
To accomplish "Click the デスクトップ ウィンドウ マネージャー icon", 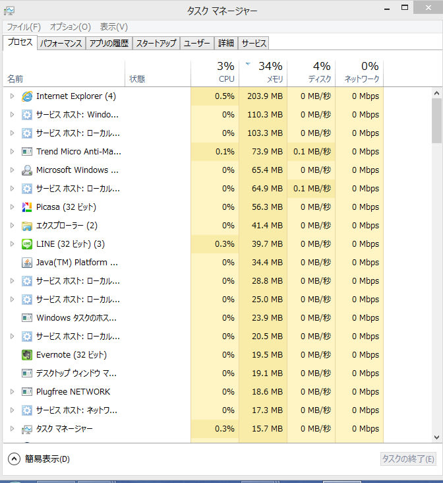I will (x=27, y=373).
